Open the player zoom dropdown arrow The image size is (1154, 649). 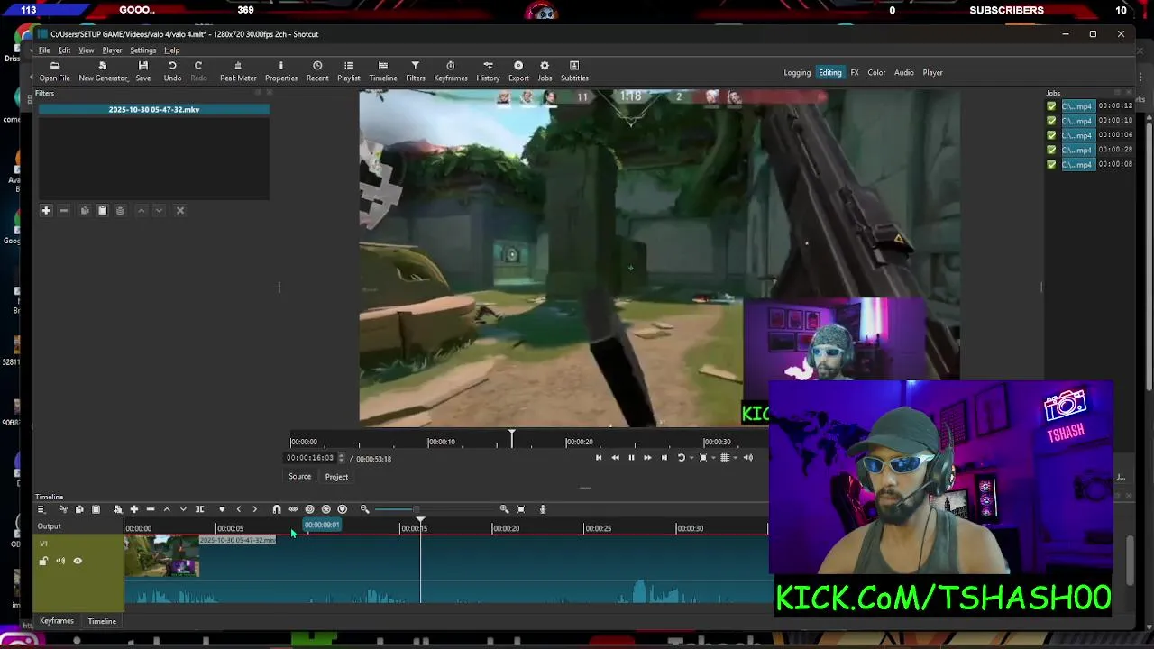[x=712, y=458]
